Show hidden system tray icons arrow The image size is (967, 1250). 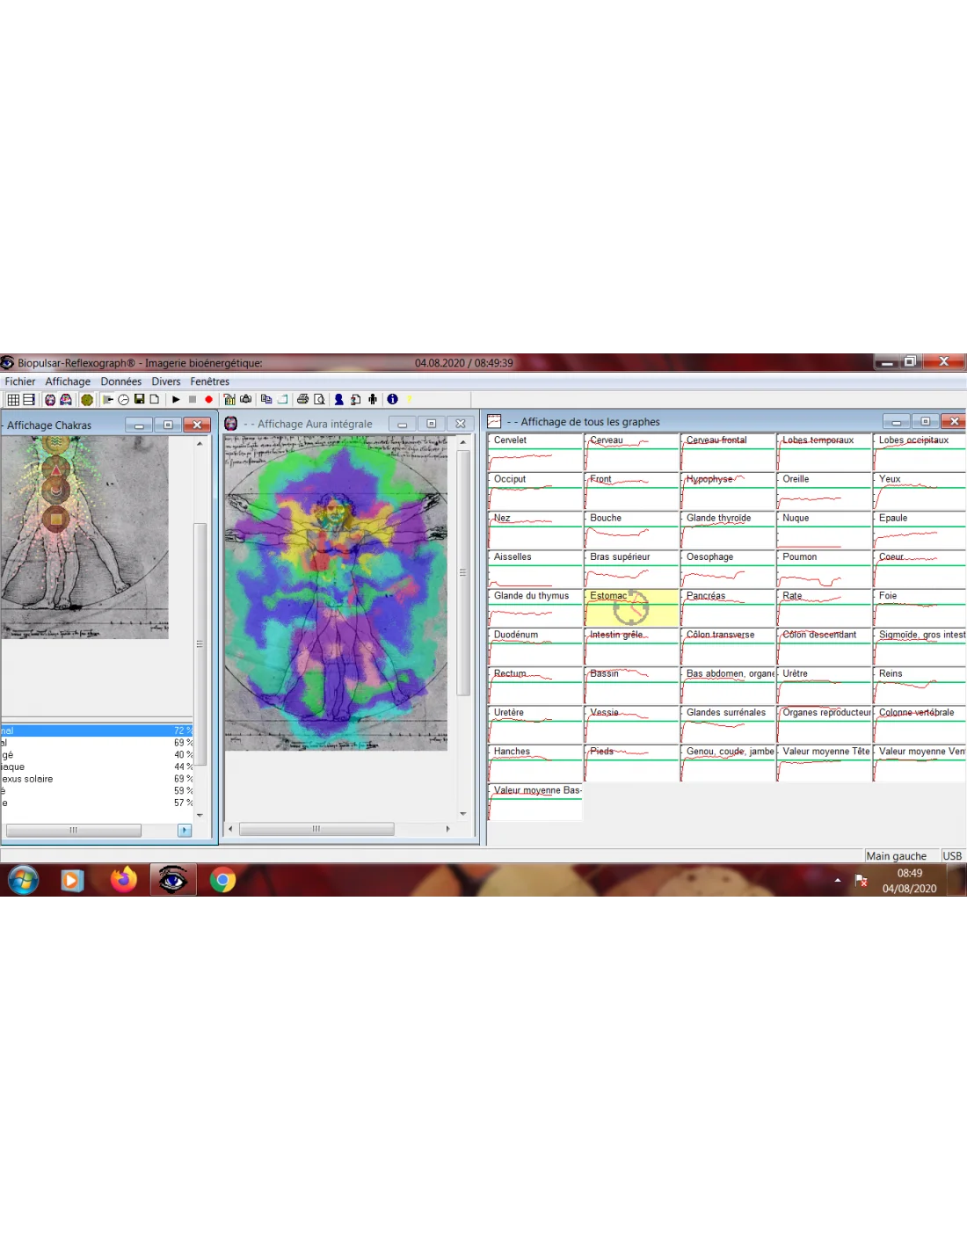[837, 880]
